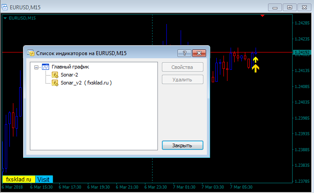
Task: Click the 1.23785 price scale value
Action: click(302, 181)
